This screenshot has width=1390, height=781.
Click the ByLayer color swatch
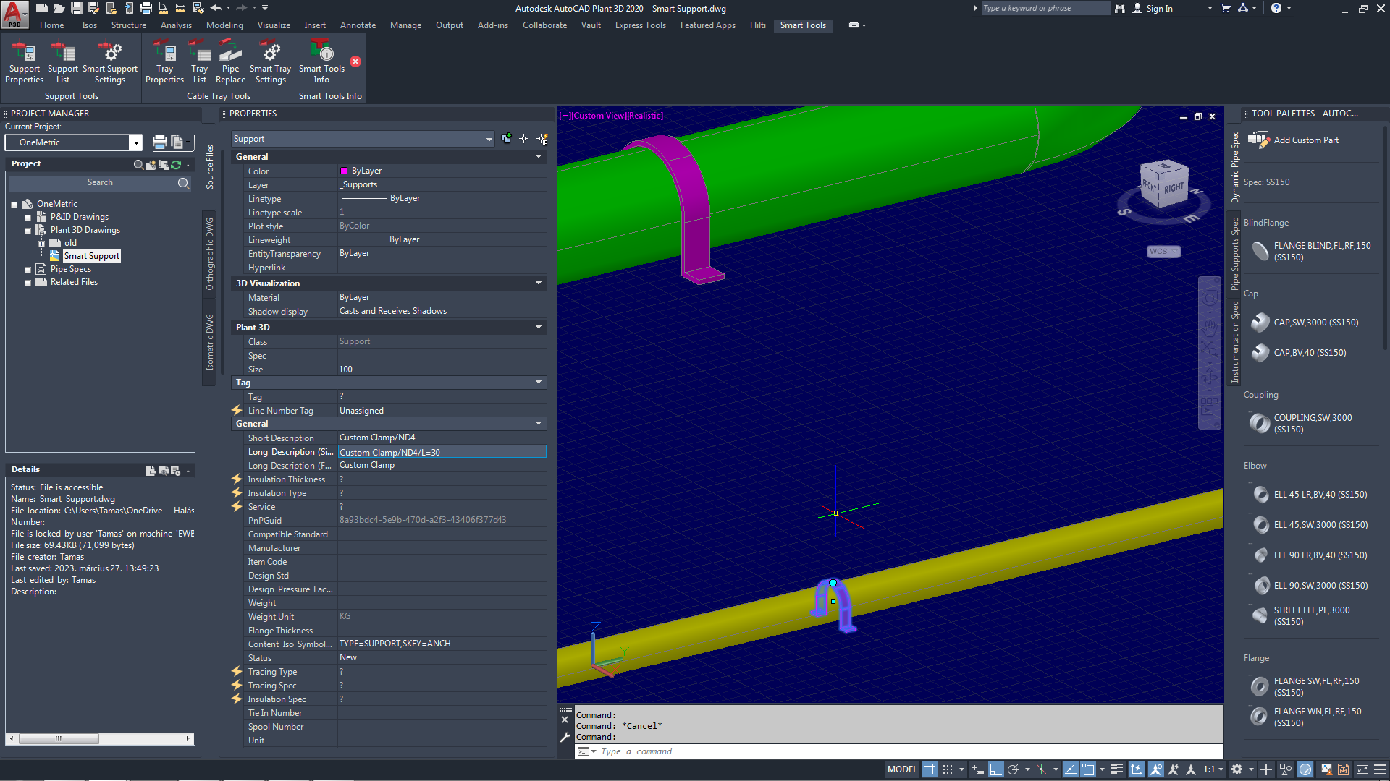pyautogui.click(x=344, y=171)
